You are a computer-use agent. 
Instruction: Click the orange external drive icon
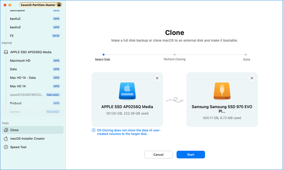tap(222, 91)
